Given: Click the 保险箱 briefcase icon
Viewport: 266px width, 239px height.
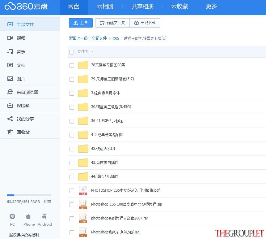Looking at the screenshot, I should (x=10, y=105).
